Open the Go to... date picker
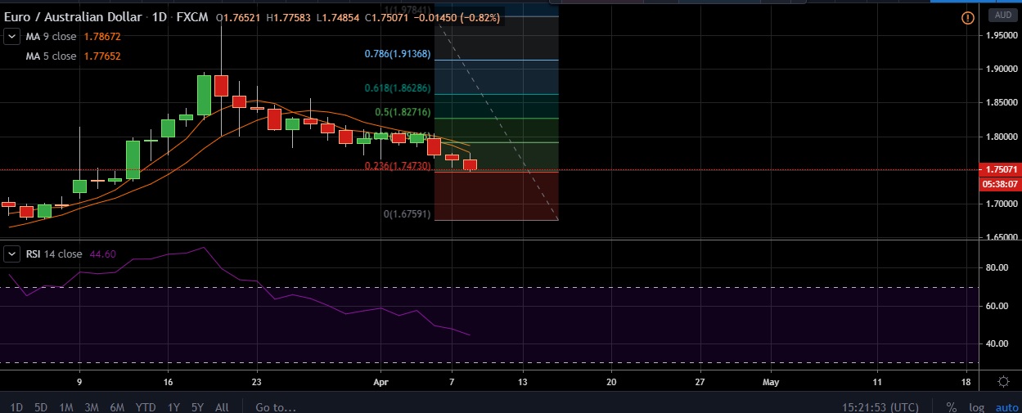The width and height of the screenshot is (1022, 413). coord(276,406)
